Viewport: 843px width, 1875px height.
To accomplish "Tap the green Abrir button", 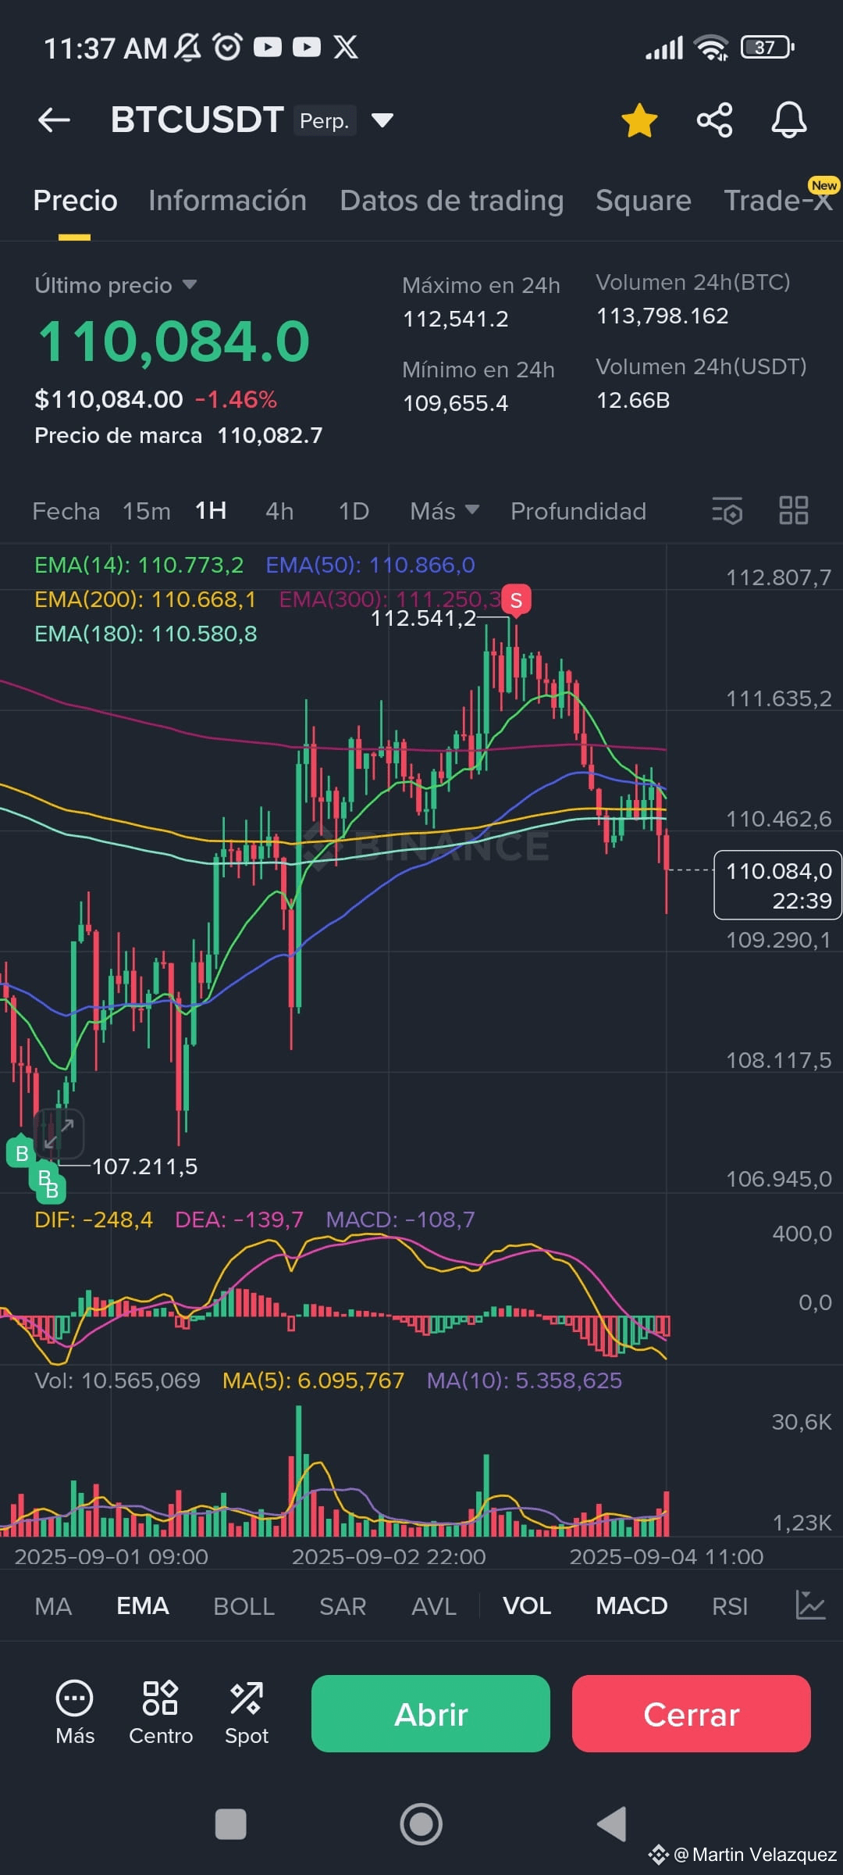I will [431, 1714].
